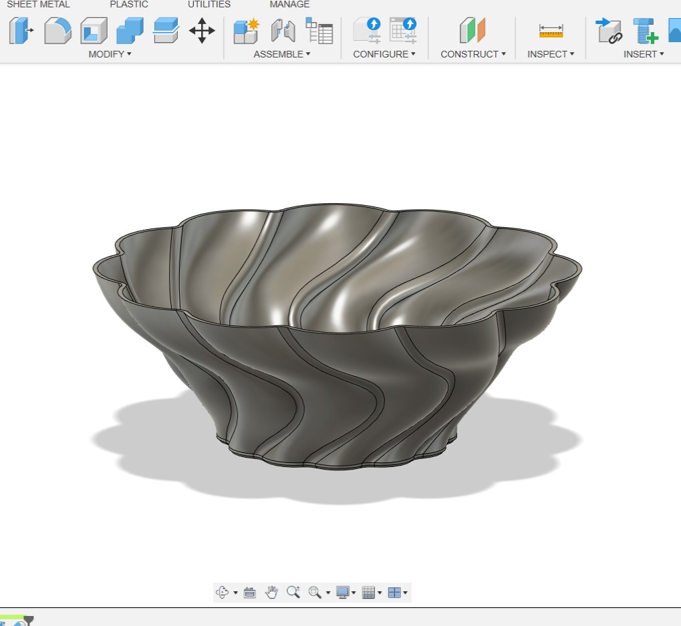Activate the Measure tool
The width and height of the screenshot is (681, 626).
(551, 31)
